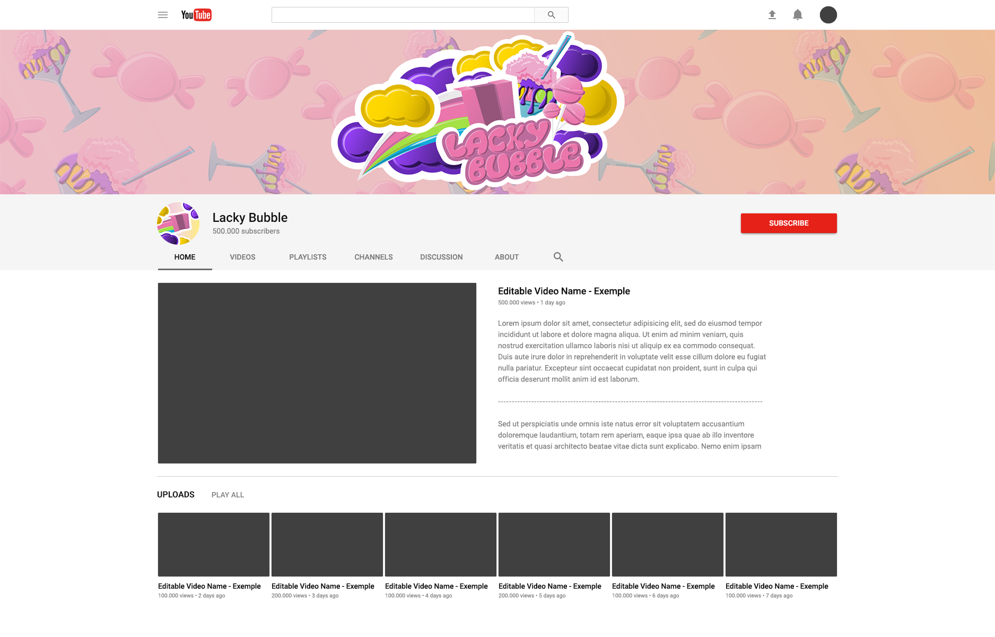Open the ABOUT section

[x=506, y=257]
